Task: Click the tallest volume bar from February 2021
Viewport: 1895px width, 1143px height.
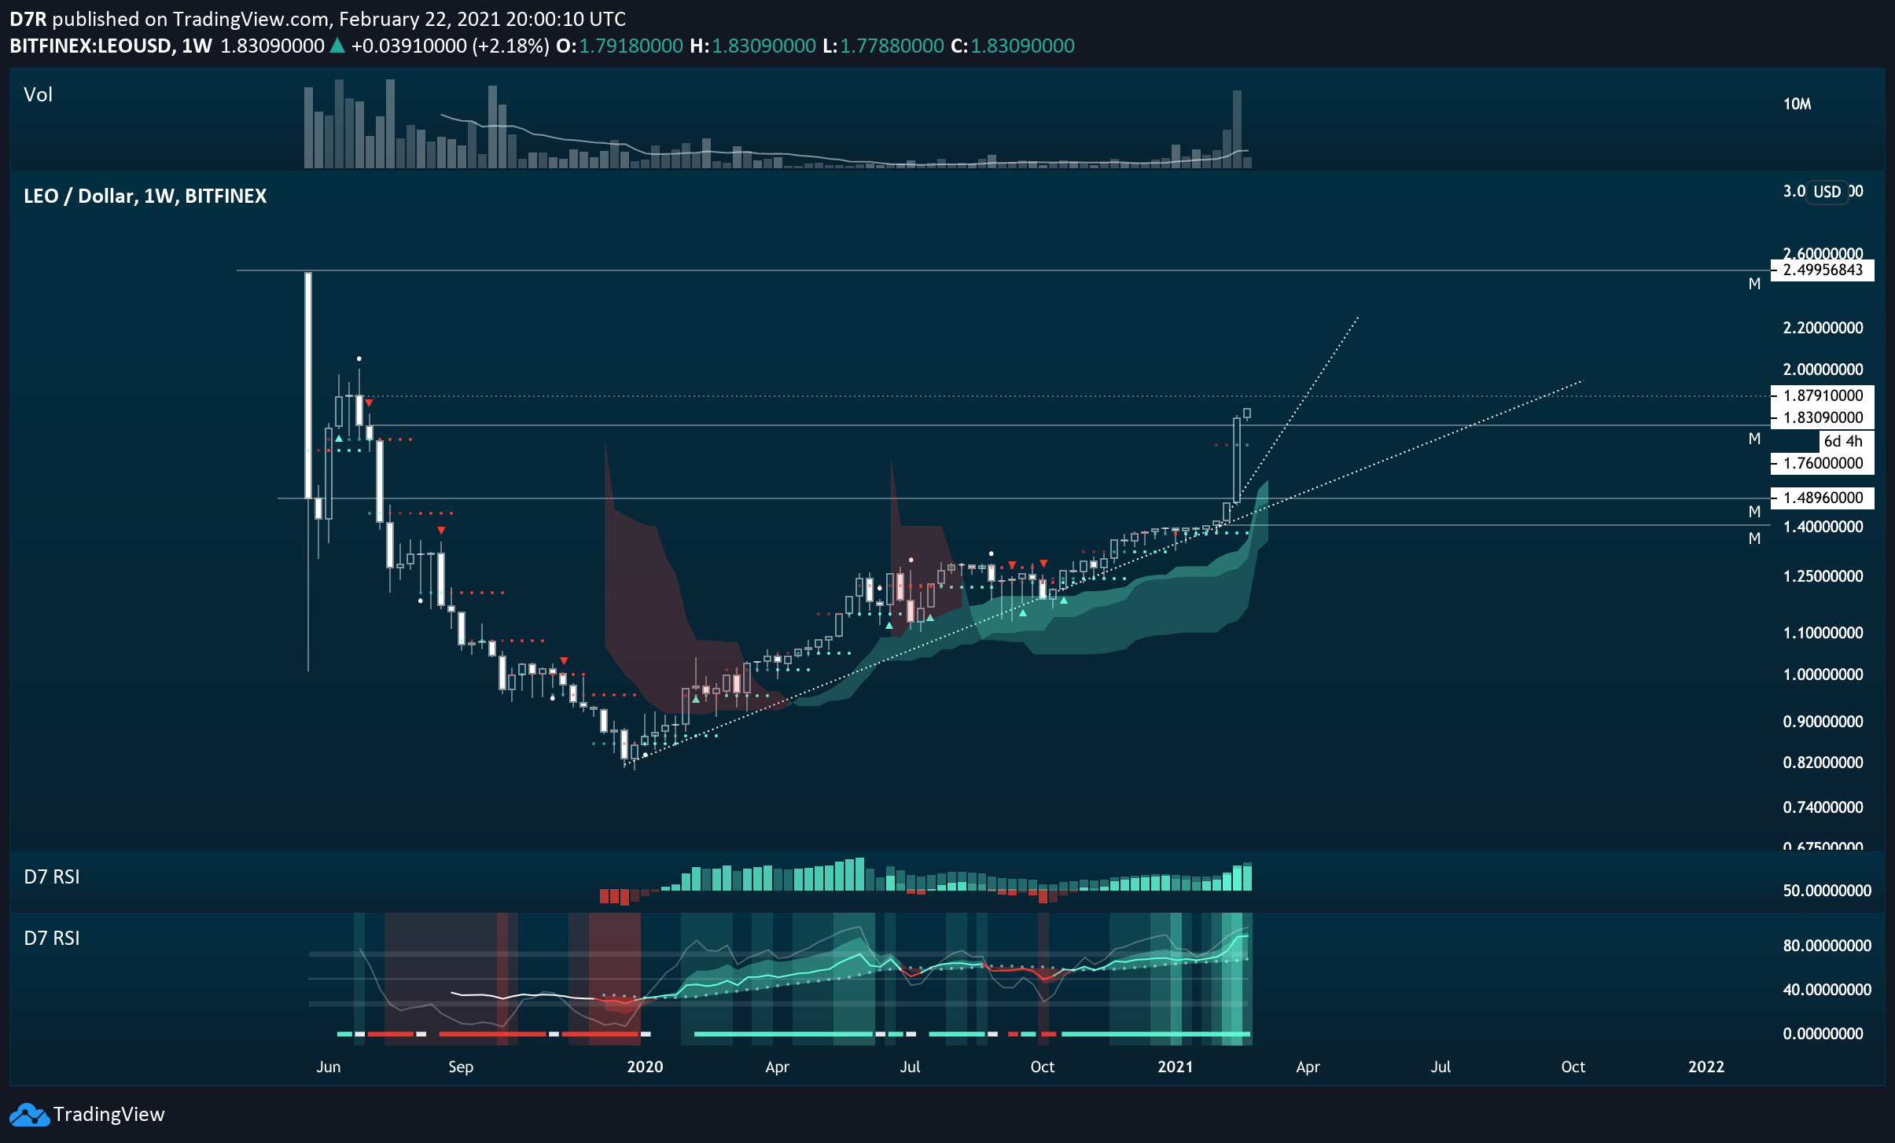Action: click(x=1237, y=129)
